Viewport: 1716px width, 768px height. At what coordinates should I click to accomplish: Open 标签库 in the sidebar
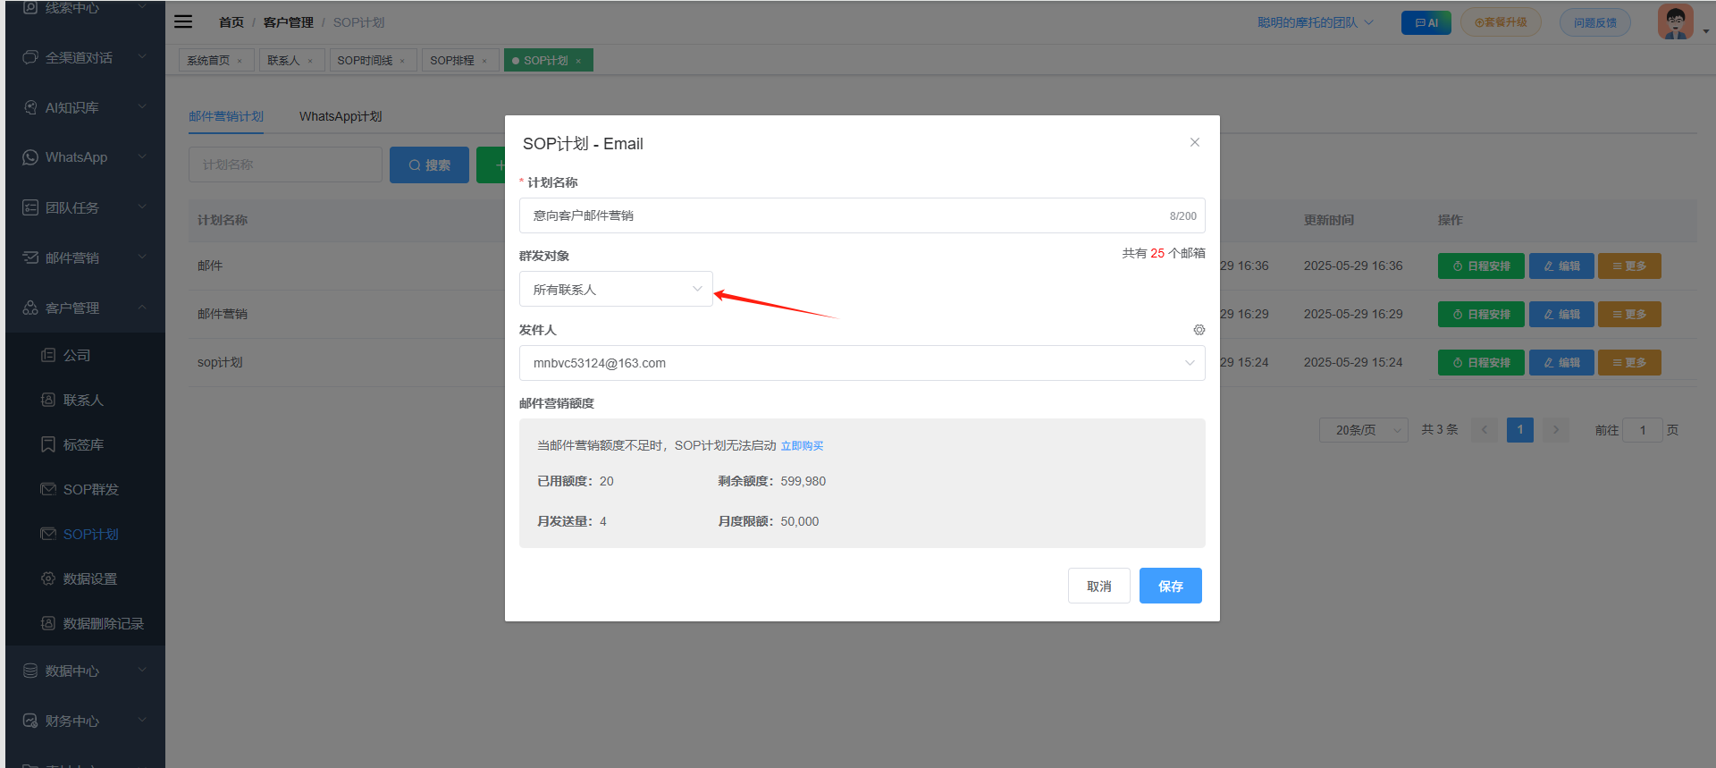85,444
